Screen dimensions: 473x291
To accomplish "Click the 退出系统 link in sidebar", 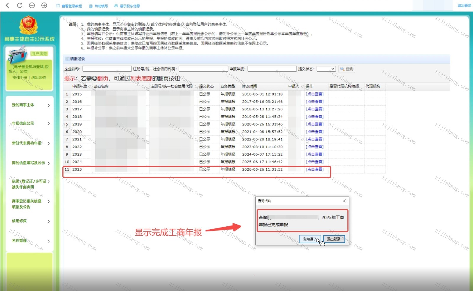I will click(38, 78).
